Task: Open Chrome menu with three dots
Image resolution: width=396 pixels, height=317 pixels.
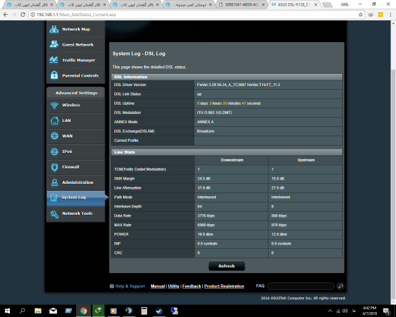Action: [390, 15]
